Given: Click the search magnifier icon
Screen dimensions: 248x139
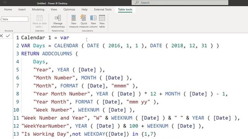Looking at the screenshot, I should pyautogui.click(x=137, y=3).
